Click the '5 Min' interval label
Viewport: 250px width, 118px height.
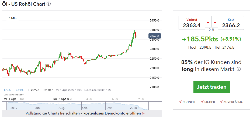pos(12,19)
